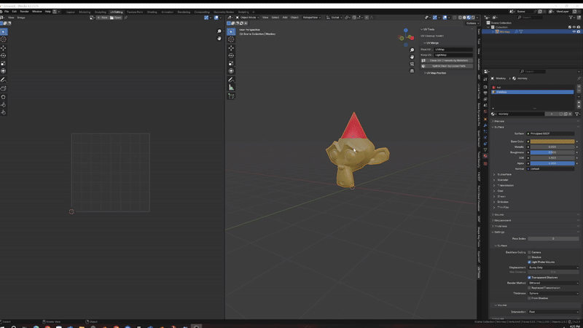The width and height of the screenshot is (583, 328).
Task: Enable Backface Culling Shadow checkbox
Action: click(x=529, y=257)
